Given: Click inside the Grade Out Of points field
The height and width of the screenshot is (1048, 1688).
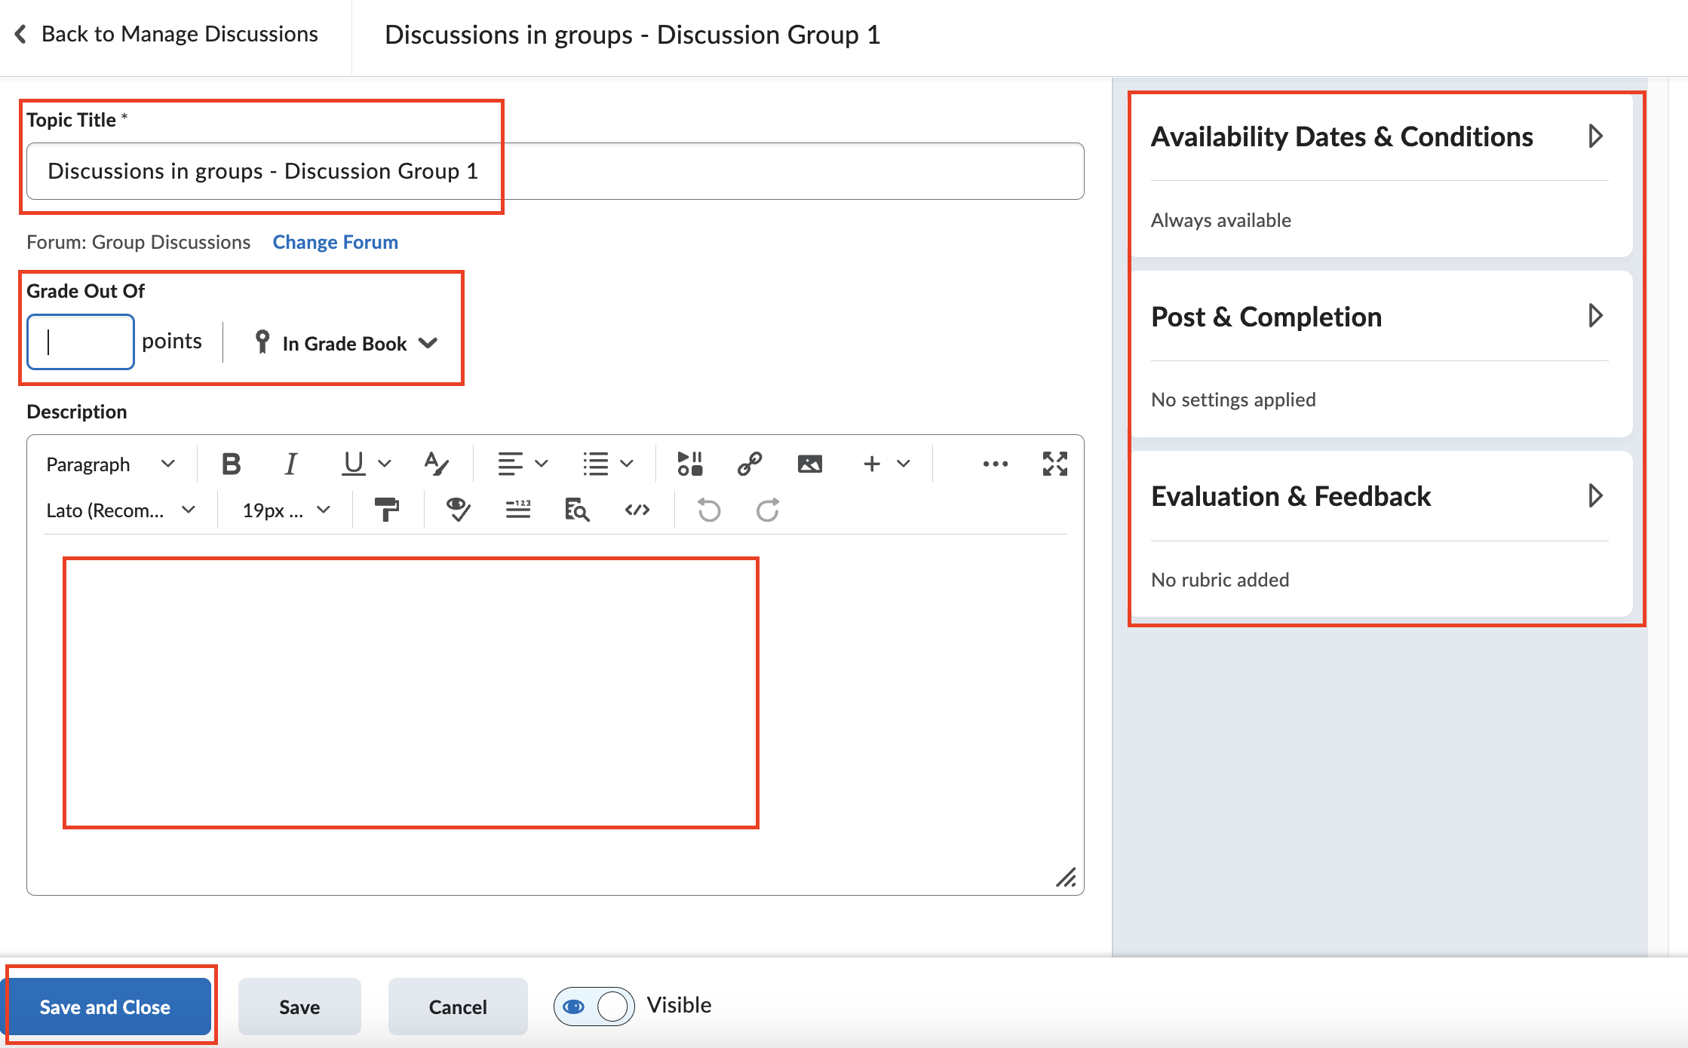Looking at the screenshot, I should 80,342.
